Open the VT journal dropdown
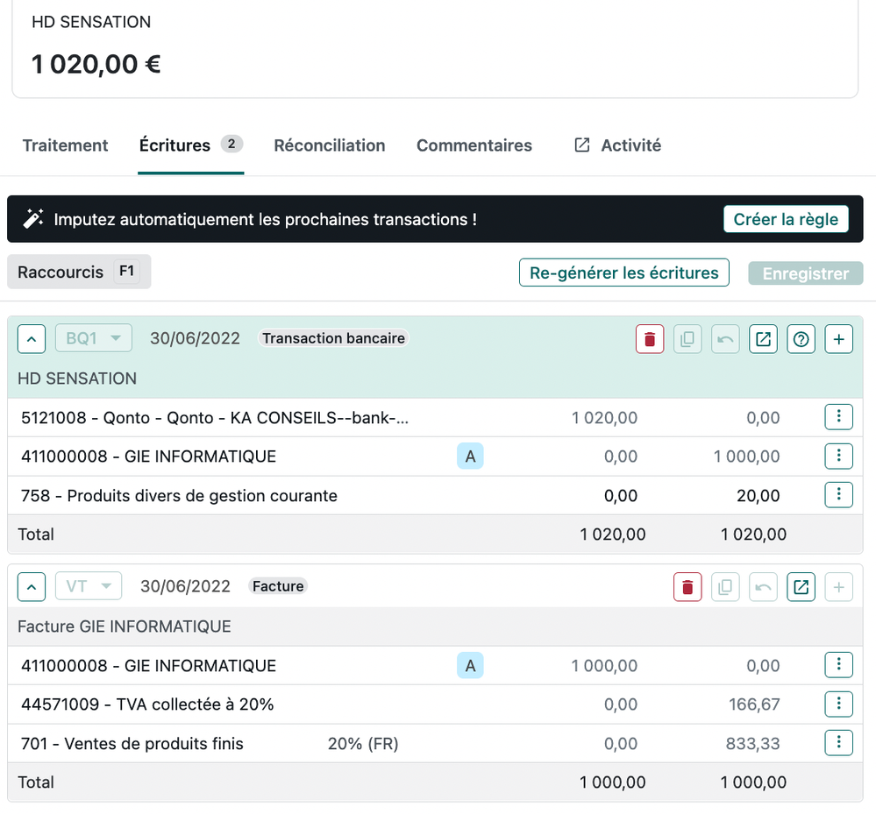 pos(89,586)
